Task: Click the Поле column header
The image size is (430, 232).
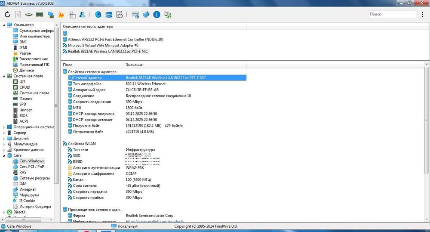Action: [x=92, y=65]
